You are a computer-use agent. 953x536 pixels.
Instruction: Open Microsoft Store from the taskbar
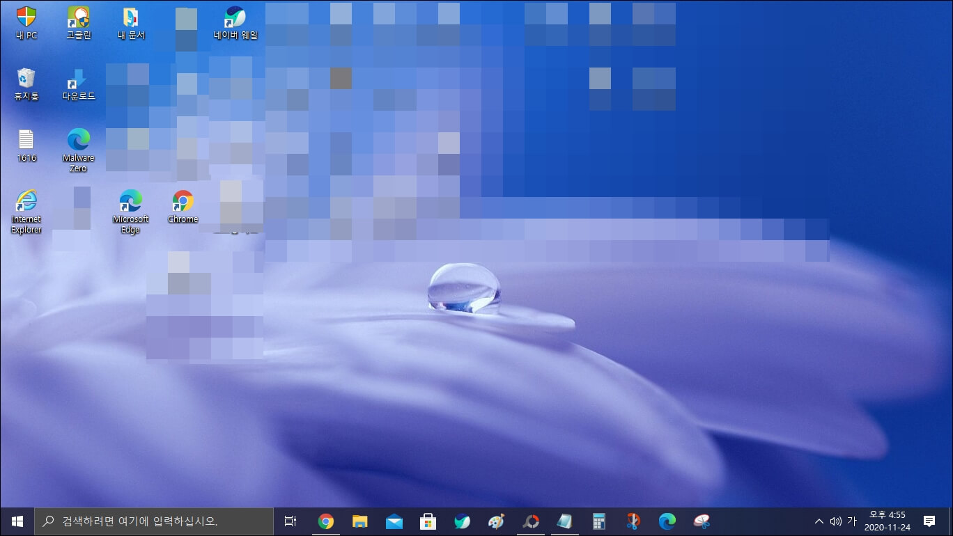[428, 521]
